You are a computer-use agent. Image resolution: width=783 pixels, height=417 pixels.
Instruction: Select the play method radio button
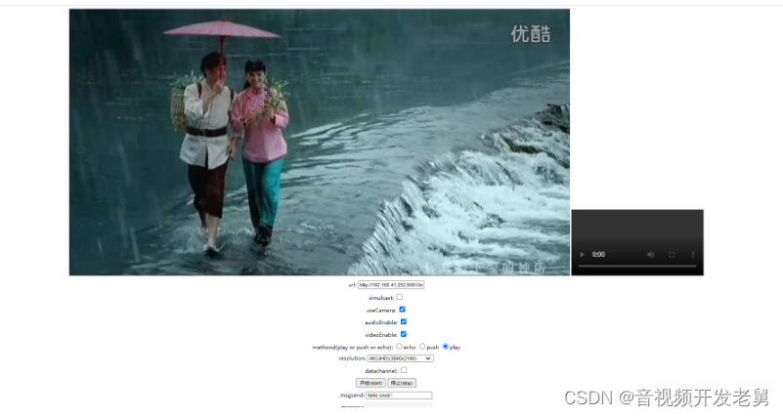(x=446, y=346)
